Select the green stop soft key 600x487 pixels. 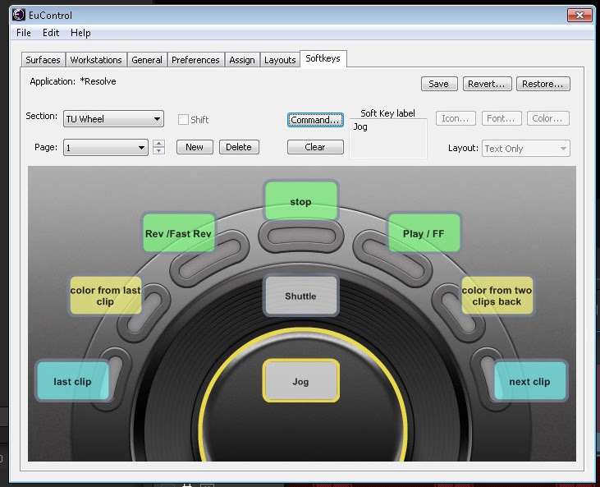click(300, 202)
